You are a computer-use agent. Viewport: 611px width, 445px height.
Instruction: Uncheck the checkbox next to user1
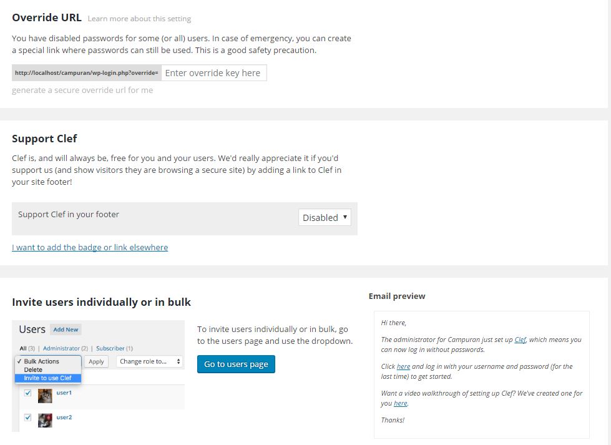pyautogui.click(x=27, y=393)
